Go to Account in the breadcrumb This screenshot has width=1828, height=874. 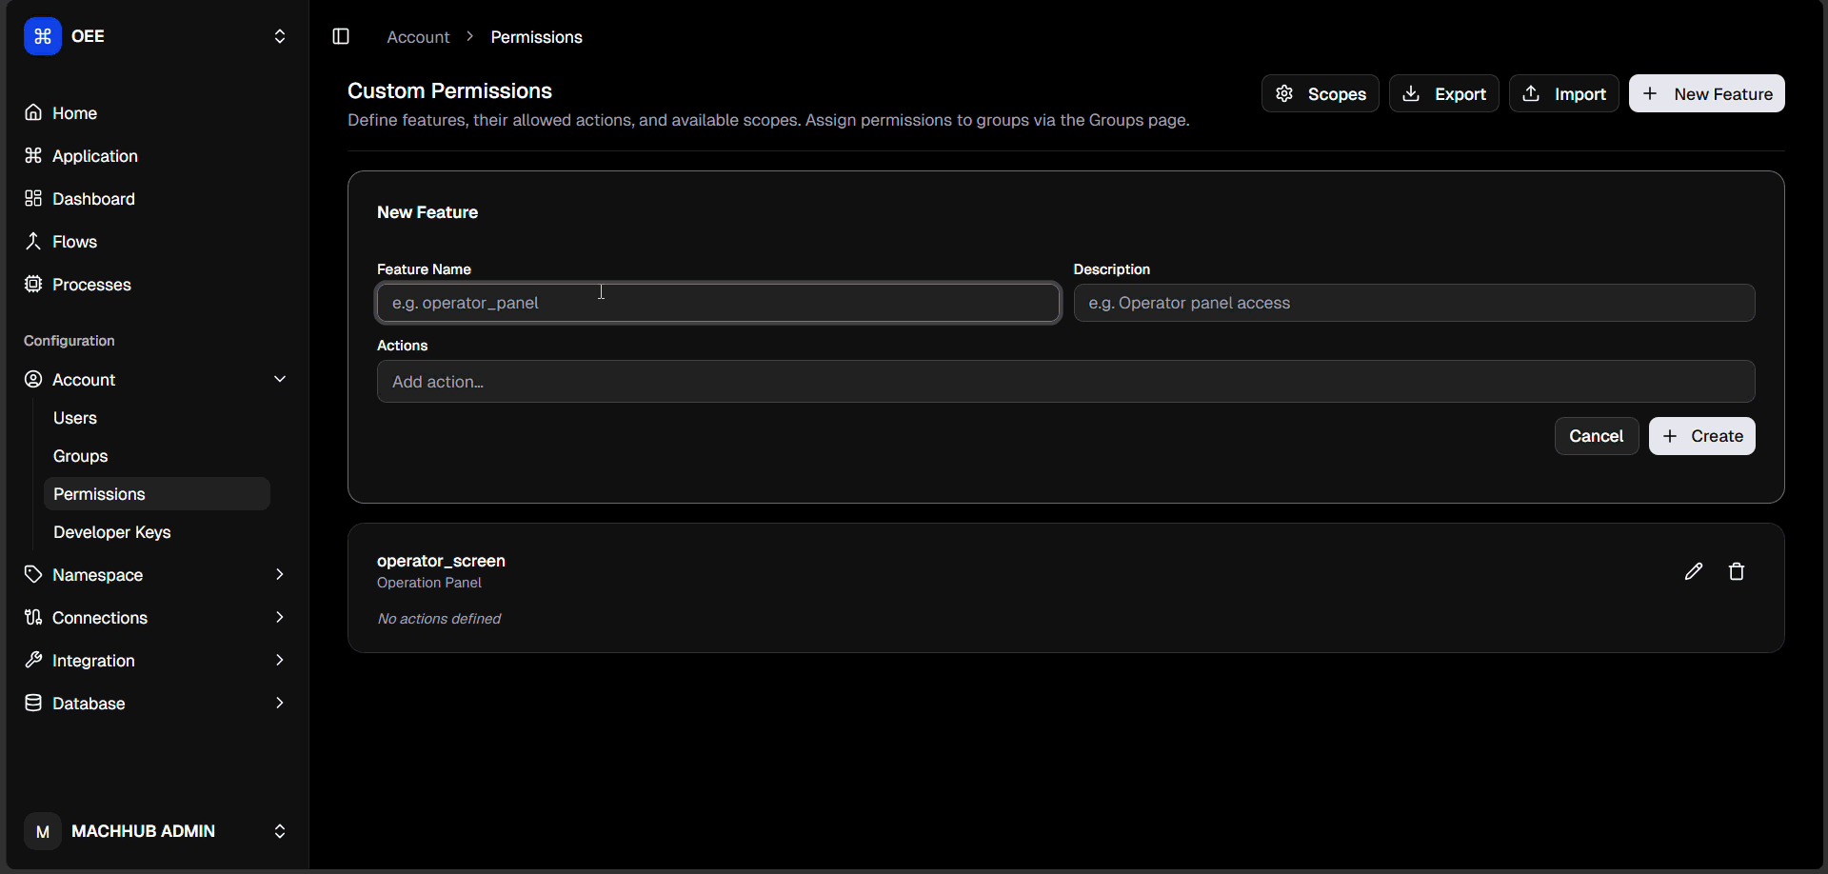tap(418, 37)
